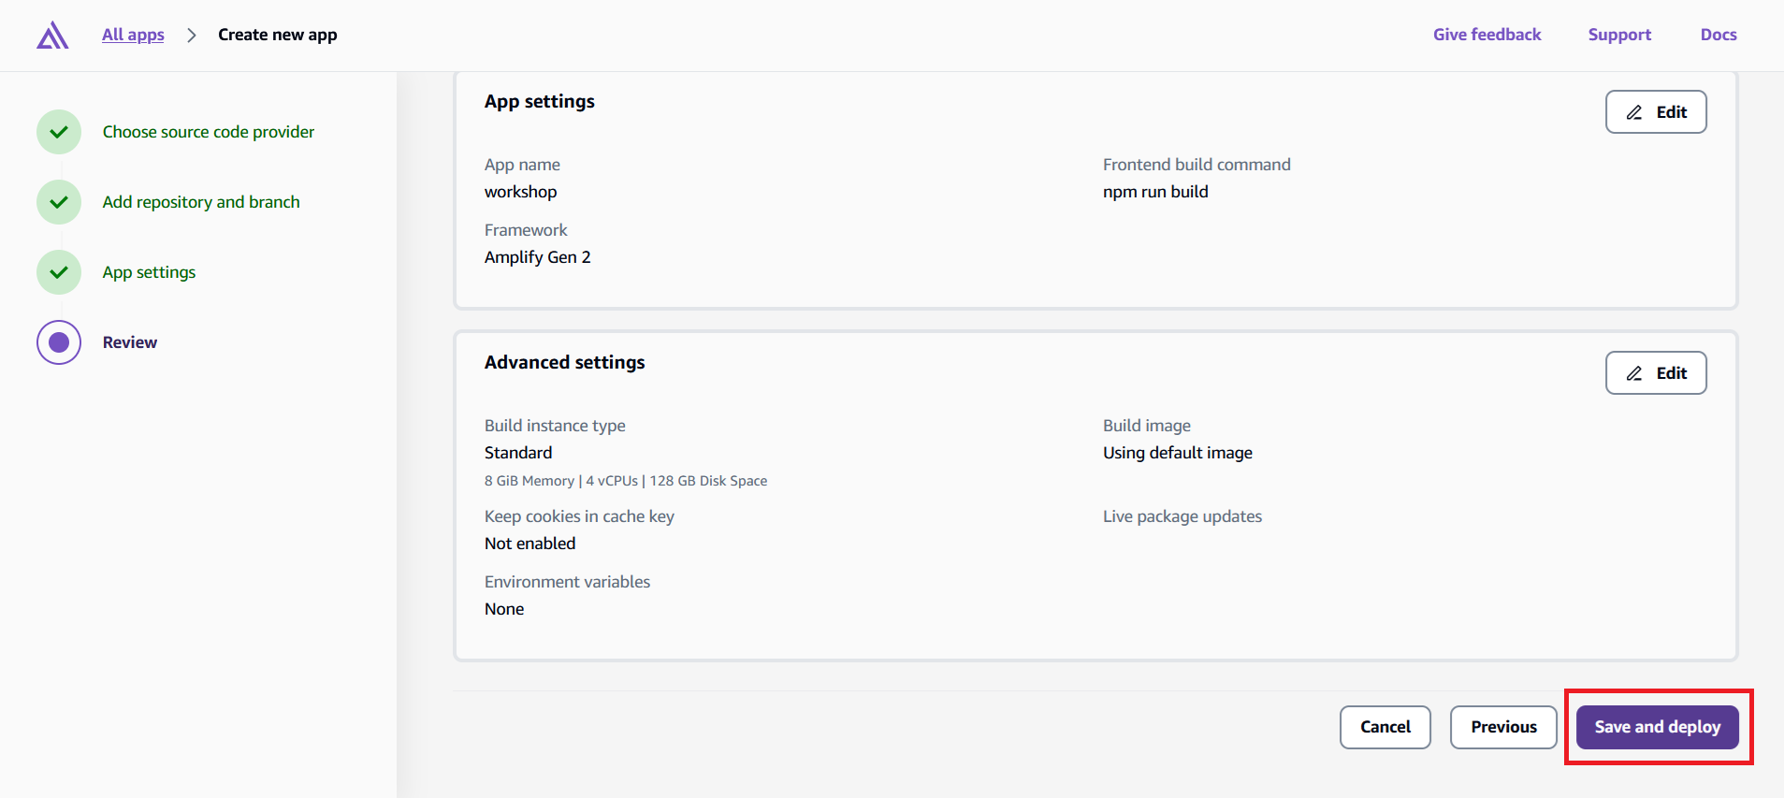Open the Support link

pos(1619,35)
